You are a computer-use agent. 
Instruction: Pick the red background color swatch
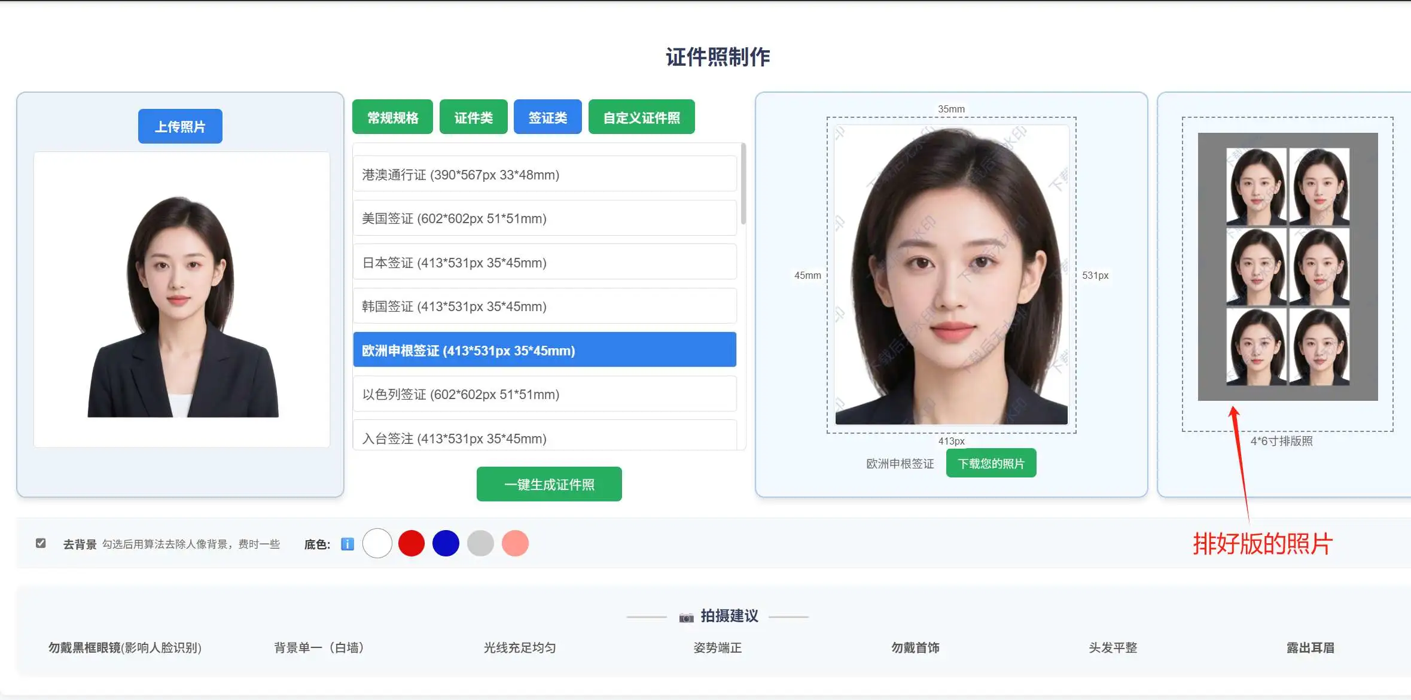tap(412, 543)
